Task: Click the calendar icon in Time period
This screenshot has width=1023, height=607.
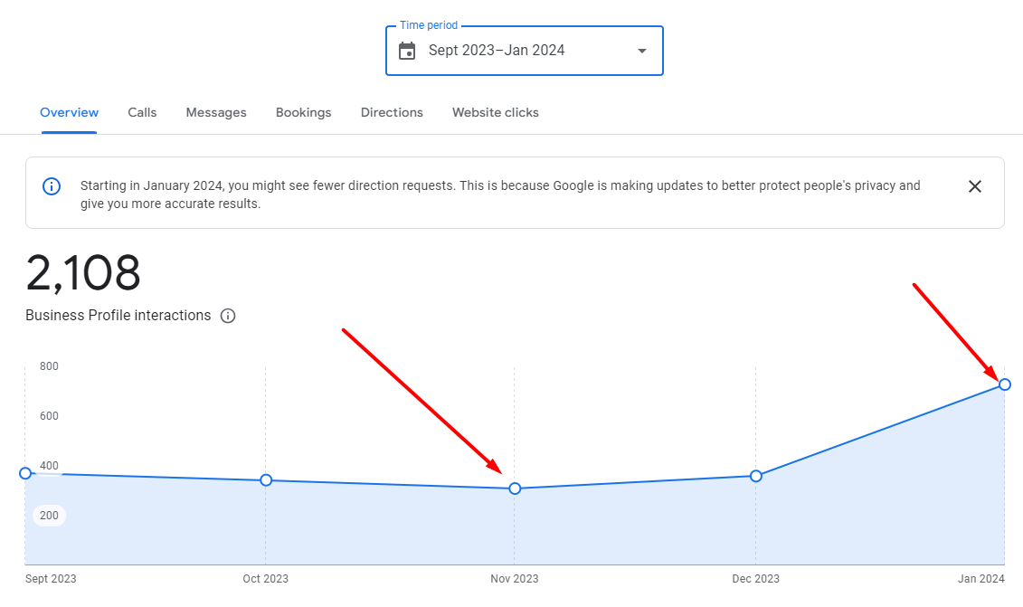Action: pyautogui.click(x=408, y=51)
